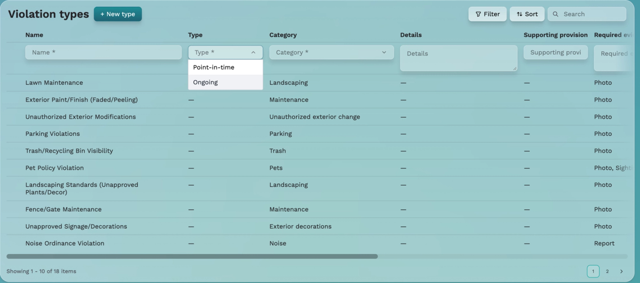Open the Filter options
The width and height of the screenshot is (640, 283).
[x=487, y=14]
